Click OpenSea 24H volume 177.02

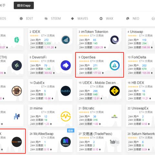tap(97, 73)
